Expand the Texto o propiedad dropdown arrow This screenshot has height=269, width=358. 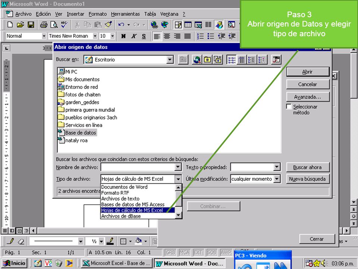click(277, 167)
